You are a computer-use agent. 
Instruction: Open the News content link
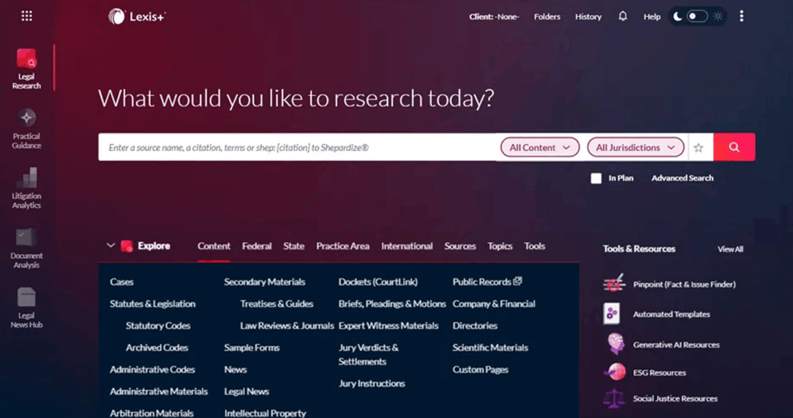(235, 369)
